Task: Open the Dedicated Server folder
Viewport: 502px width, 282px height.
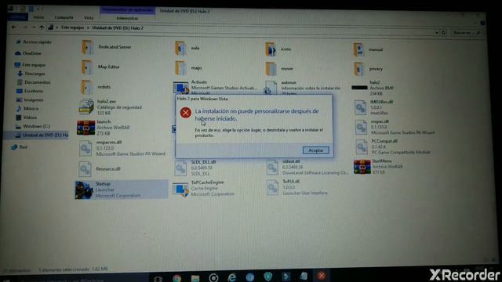Action: coord(107,47)
